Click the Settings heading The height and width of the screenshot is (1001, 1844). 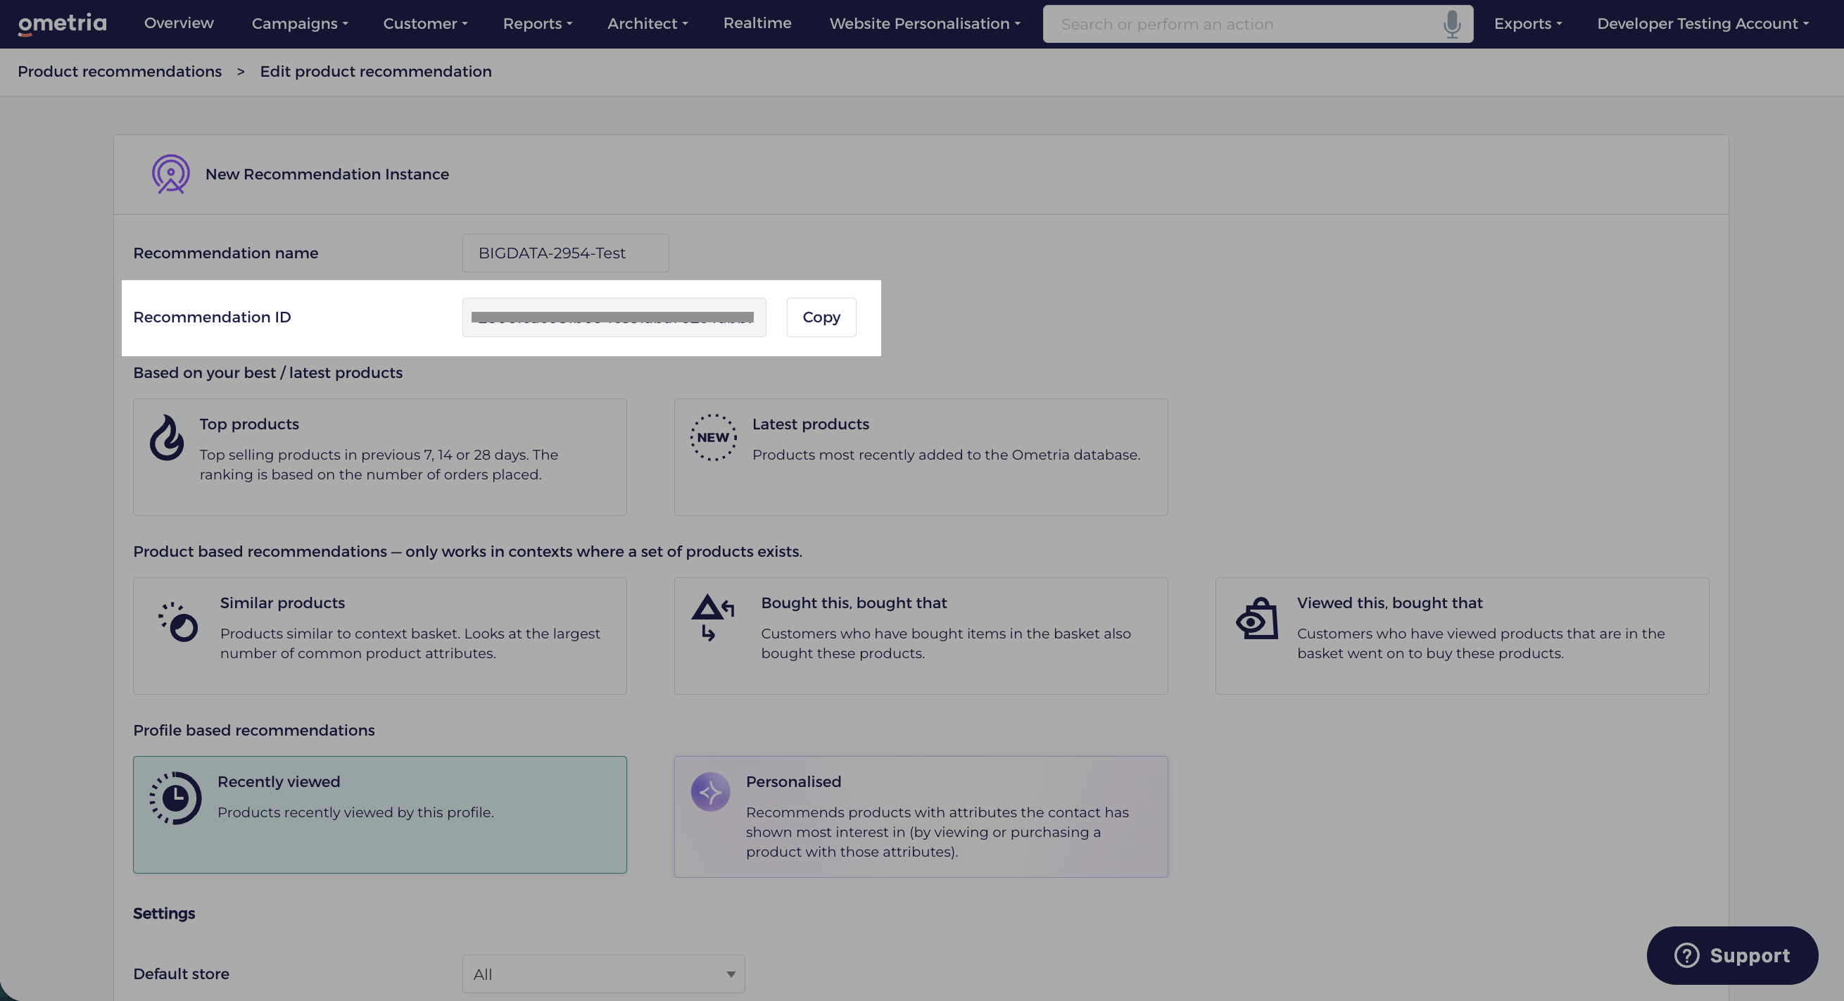click(x=164, y=914)
